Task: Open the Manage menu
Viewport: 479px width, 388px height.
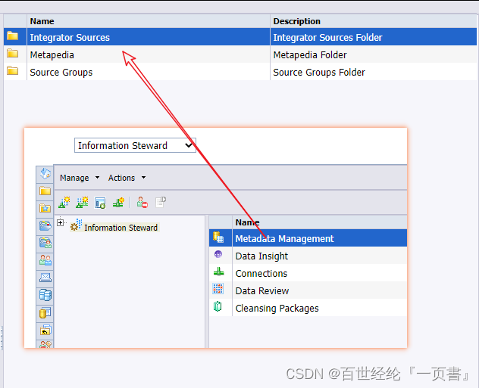Action: pyautogui.click(x=74, y=178)
